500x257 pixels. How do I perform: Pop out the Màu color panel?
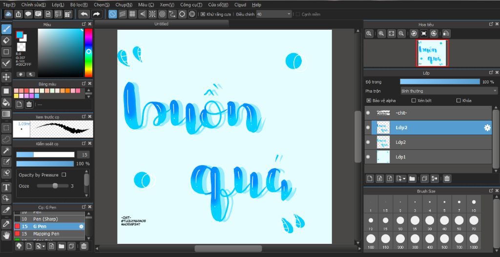[84, 24]
